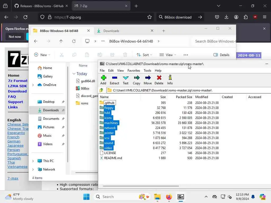
Task: Click the Copy icon in 7-Zip toolbar
Action: pos(137,80)
